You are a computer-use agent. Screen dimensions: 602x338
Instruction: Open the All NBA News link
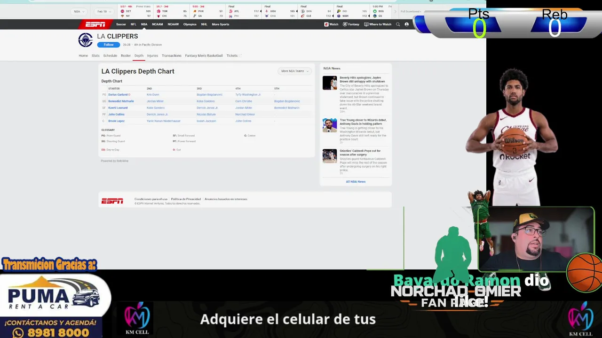[356, 182]
